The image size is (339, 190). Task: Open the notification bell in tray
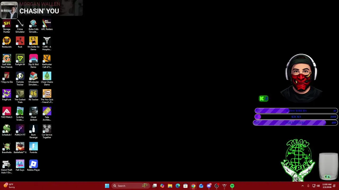(x=334, y=186)
